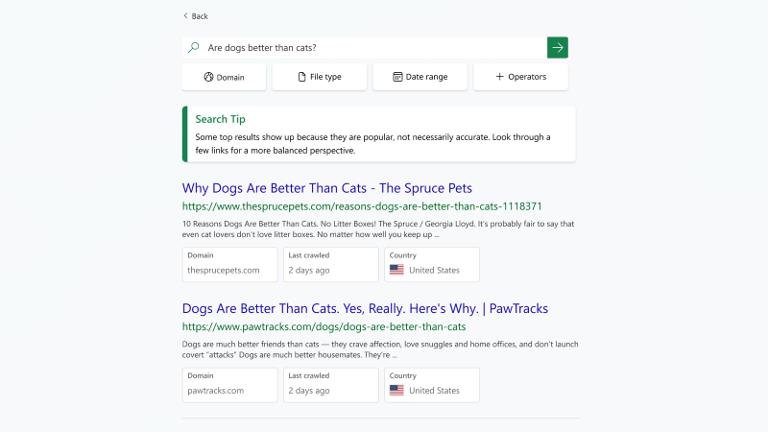Image resolution: width=768 pixels, height=432 pixels.
Task: Click the magnifier icon in search box
Action: pyautogui.click(x=194, y=47)
